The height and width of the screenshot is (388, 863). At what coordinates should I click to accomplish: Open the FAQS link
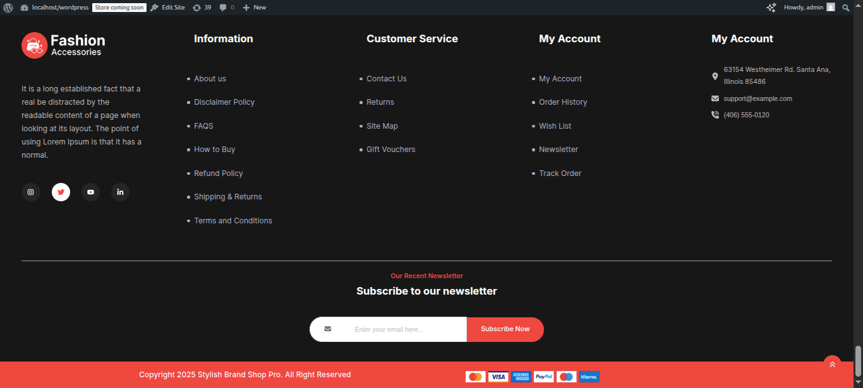coord(203,126)
